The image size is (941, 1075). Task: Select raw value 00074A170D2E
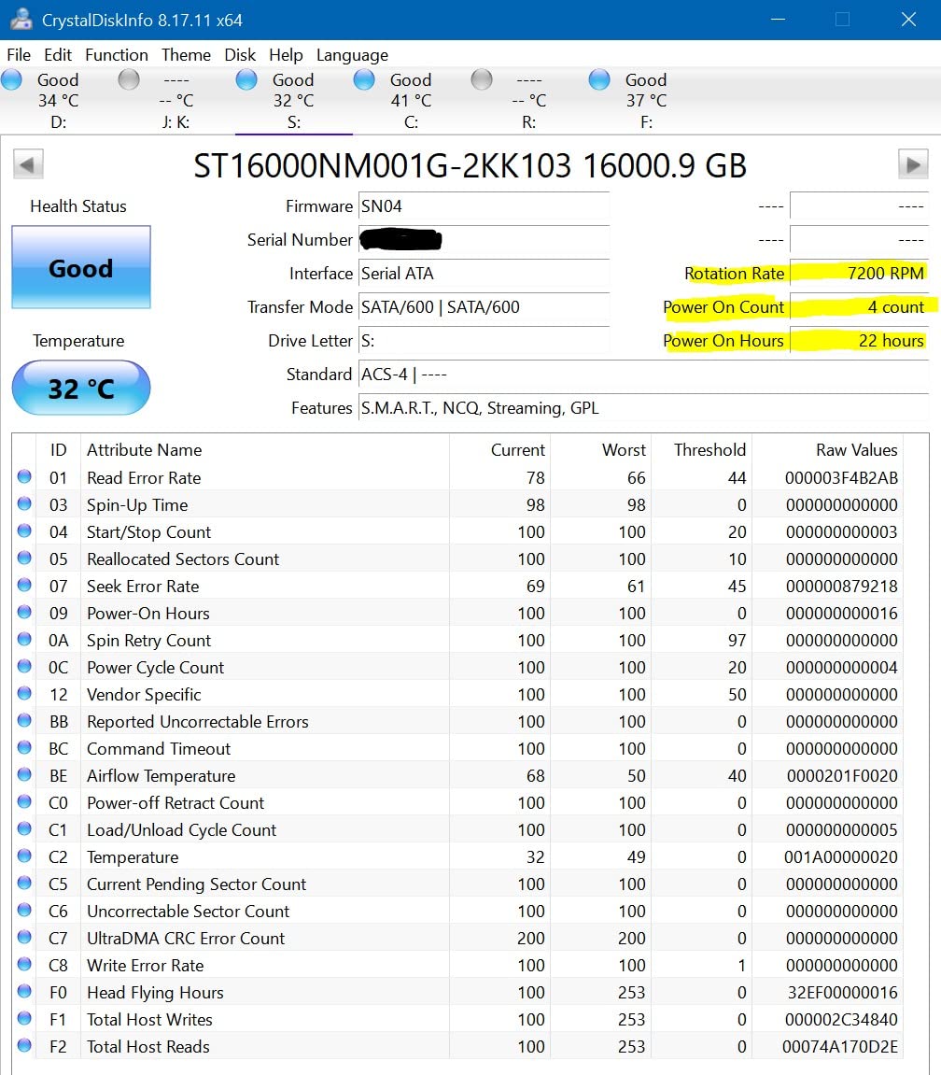pyautogui.click(x=839, y=1047)
